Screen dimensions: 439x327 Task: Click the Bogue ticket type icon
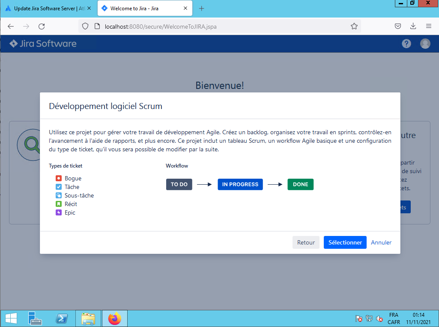59,178
